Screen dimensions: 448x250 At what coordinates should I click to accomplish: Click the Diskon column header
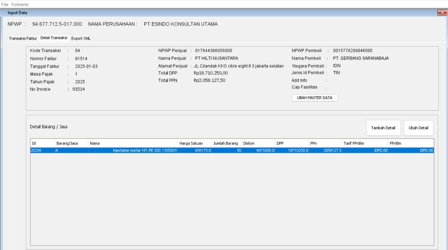(x=258, y=143)
